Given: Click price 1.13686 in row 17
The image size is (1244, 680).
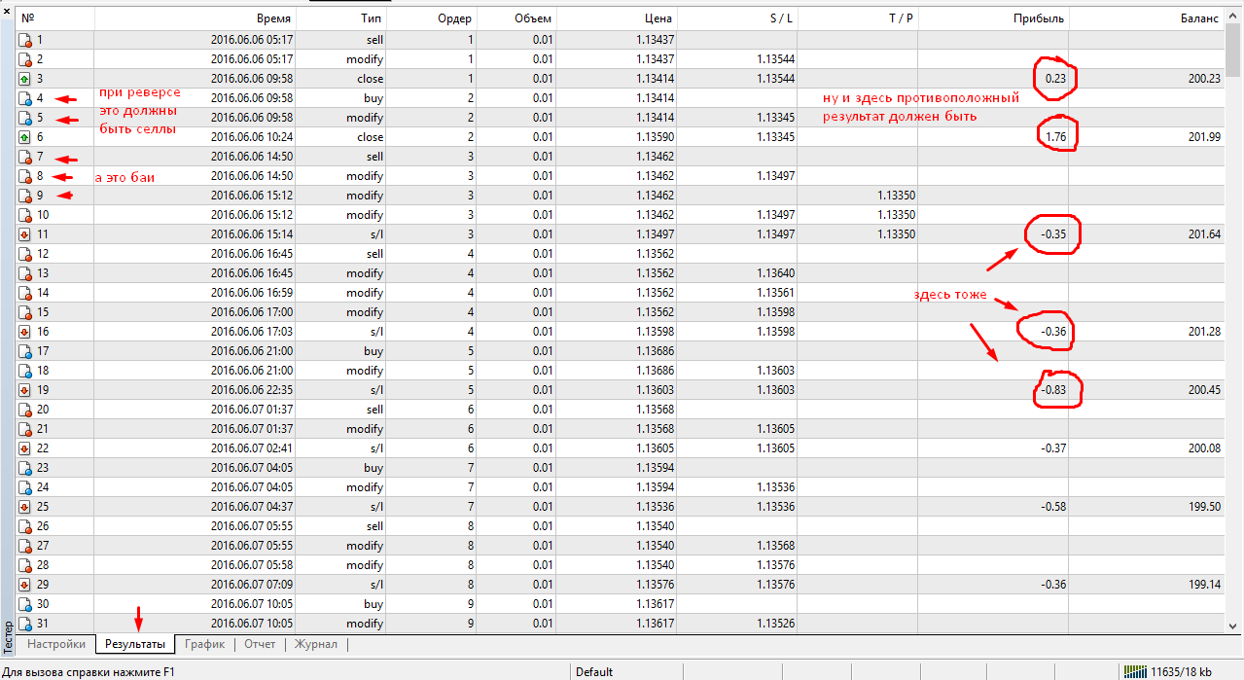Looking at the screenshot, I should pos(656,351).
